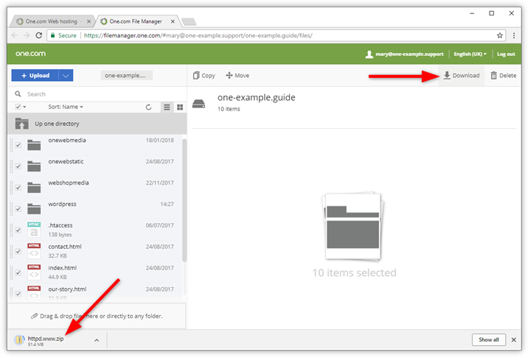Uncheck the our-story.html checkbox
Image resolution: width=528 pixels, height=357 pixels.
point(18,294)
